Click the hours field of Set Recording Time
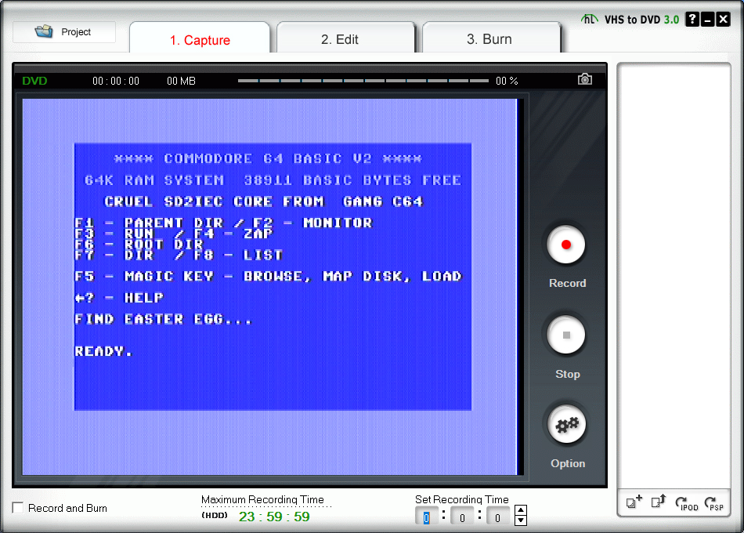Screen dimensions: 744x533 tap(426, 517)
